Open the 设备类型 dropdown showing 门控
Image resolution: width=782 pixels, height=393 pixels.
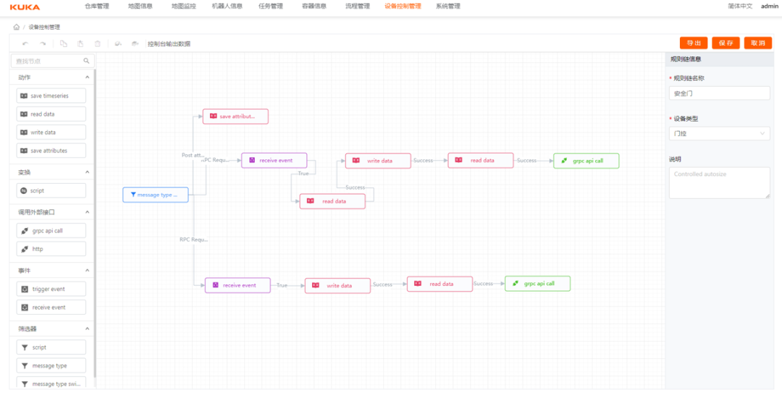(x=719, y=133)
